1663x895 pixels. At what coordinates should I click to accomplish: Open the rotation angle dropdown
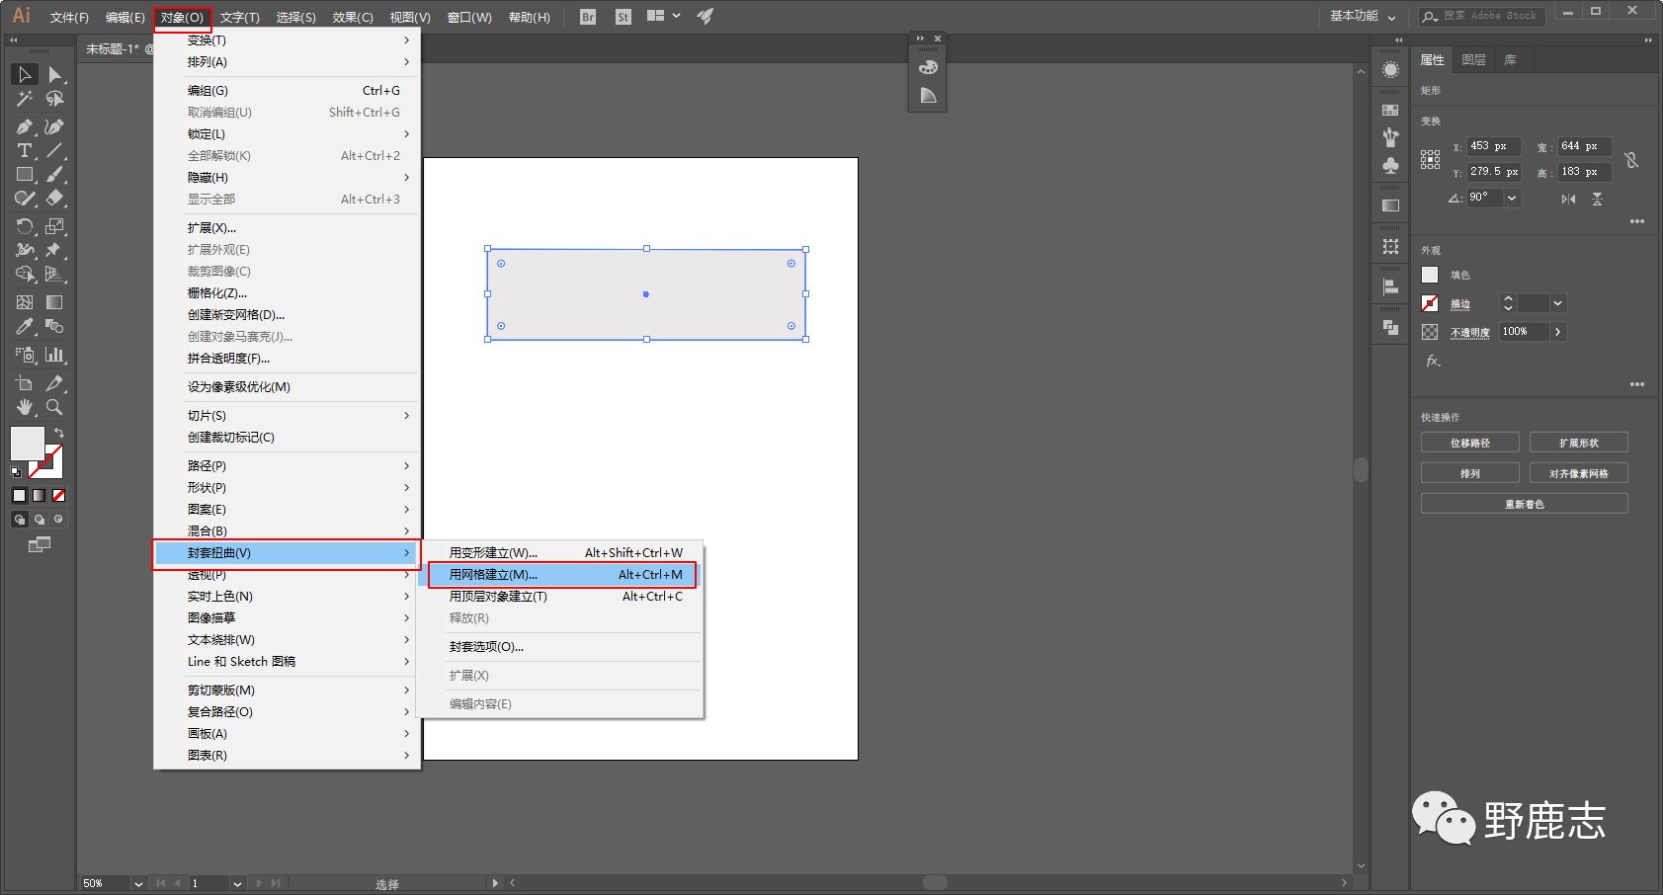(1512, 198)
